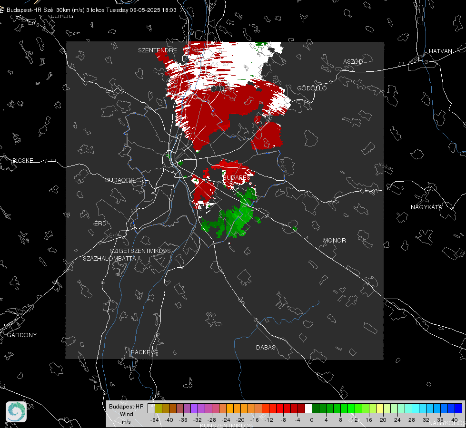Click the SZIGETSZENTMIKLÓS map label
The height and width of the screenshot is (428, 466).
[x=140, y=251]
